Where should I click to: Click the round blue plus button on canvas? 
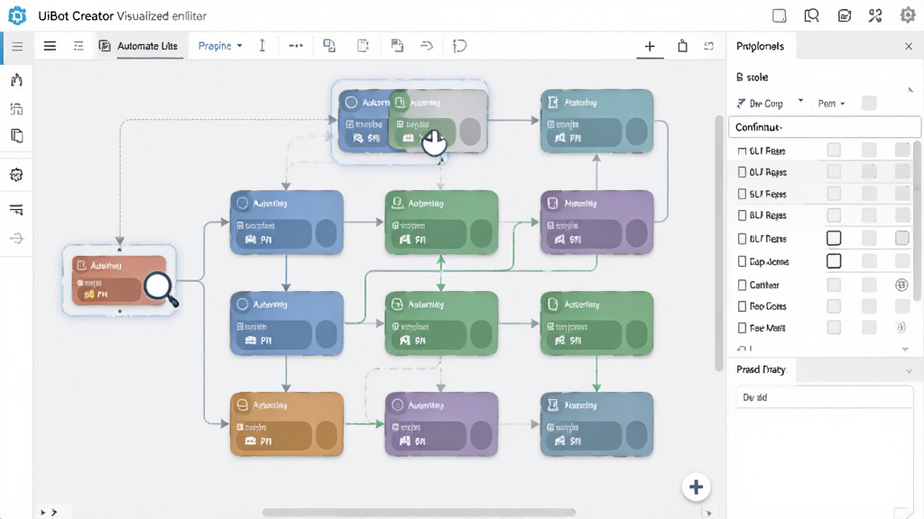[x=696, y=487]
